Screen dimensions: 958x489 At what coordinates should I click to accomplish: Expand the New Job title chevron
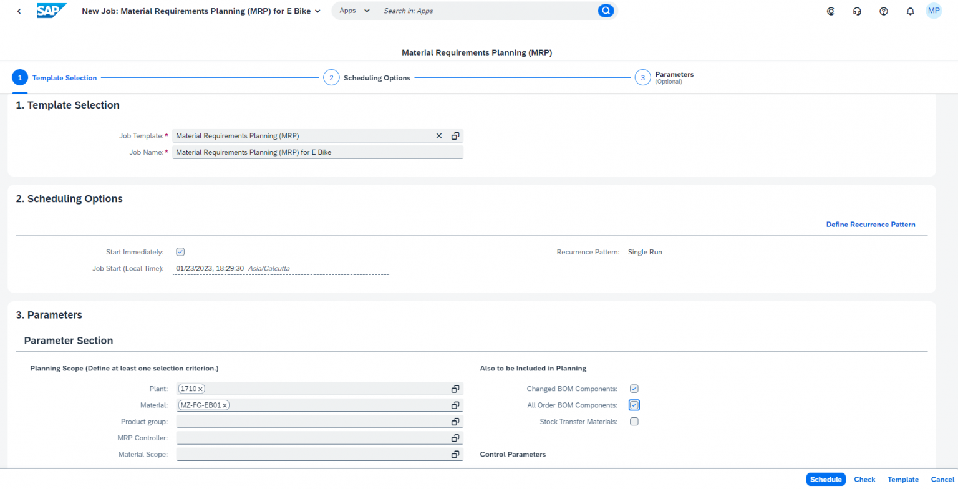tap(317, 11)
